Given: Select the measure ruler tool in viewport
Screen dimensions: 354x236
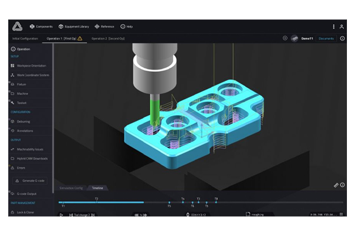Looking at the screenshot, I should coord(336,185).
